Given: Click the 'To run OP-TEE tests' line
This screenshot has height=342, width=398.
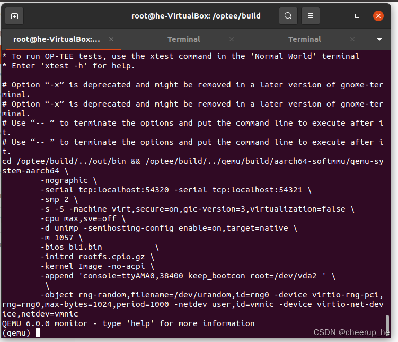Looking at the screenshot, I should point(181,56).
